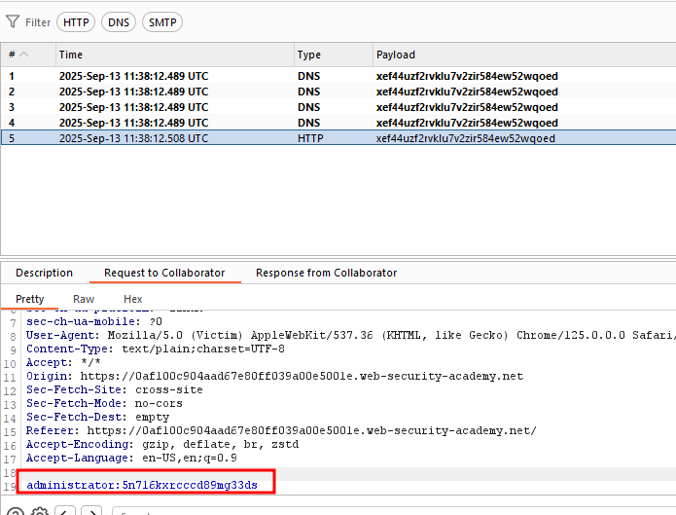This screenshot has height=515, width=676.
Task: Click the Referer header line
Action: coord(281,430)
